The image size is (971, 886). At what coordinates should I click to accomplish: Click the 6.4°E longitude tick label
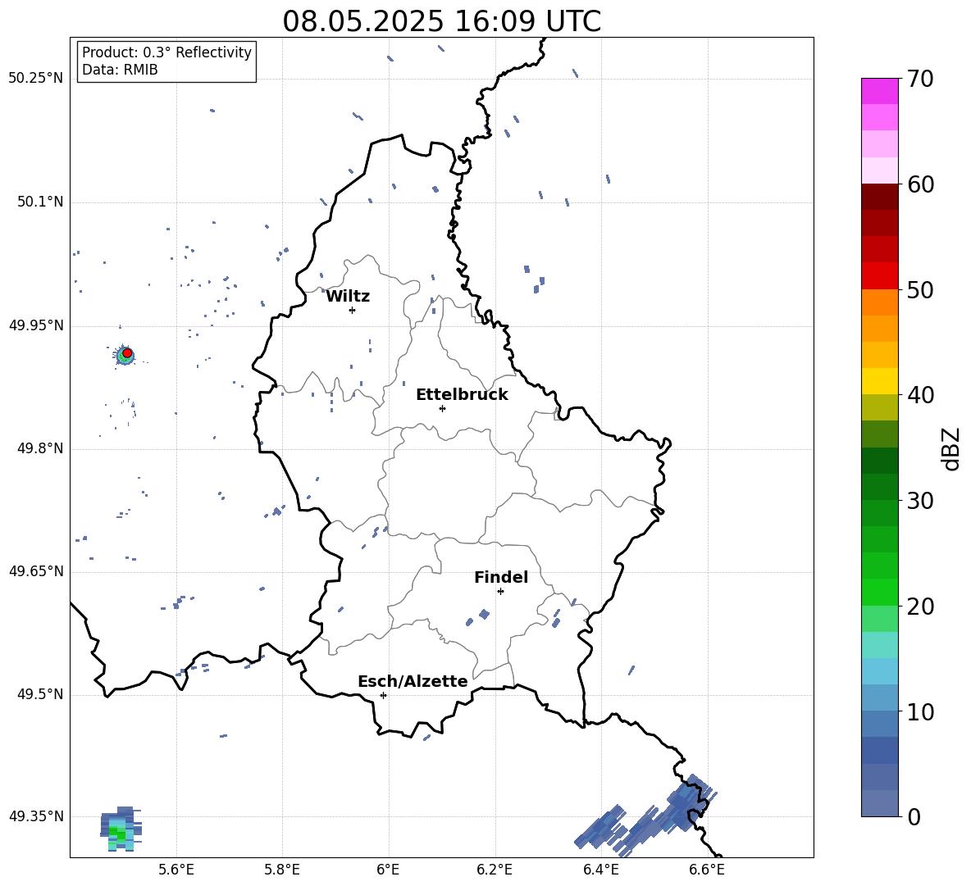point(600,870)
